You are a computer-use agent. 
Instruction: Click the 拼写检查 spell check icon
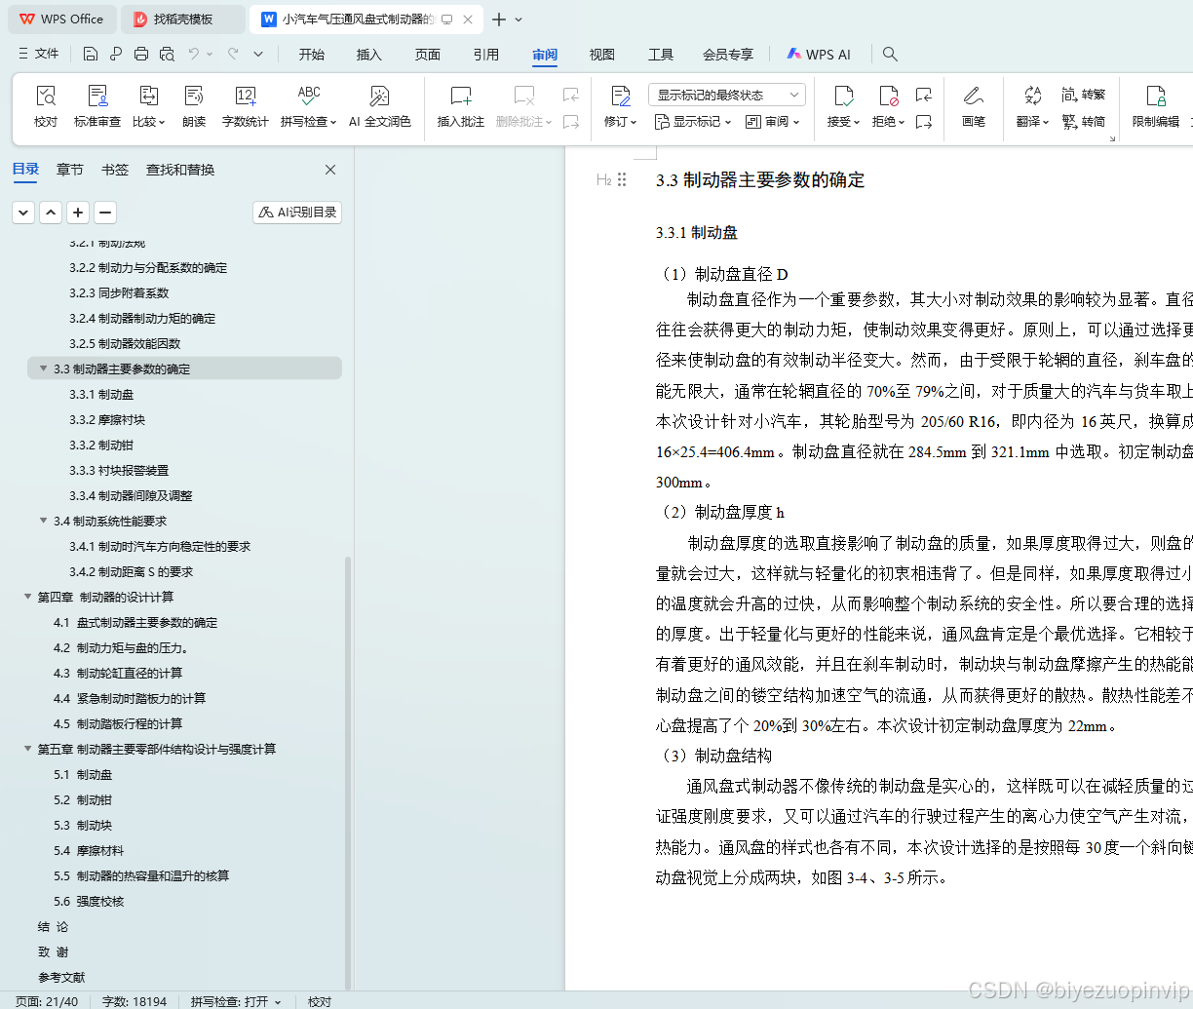coord(309,96)
